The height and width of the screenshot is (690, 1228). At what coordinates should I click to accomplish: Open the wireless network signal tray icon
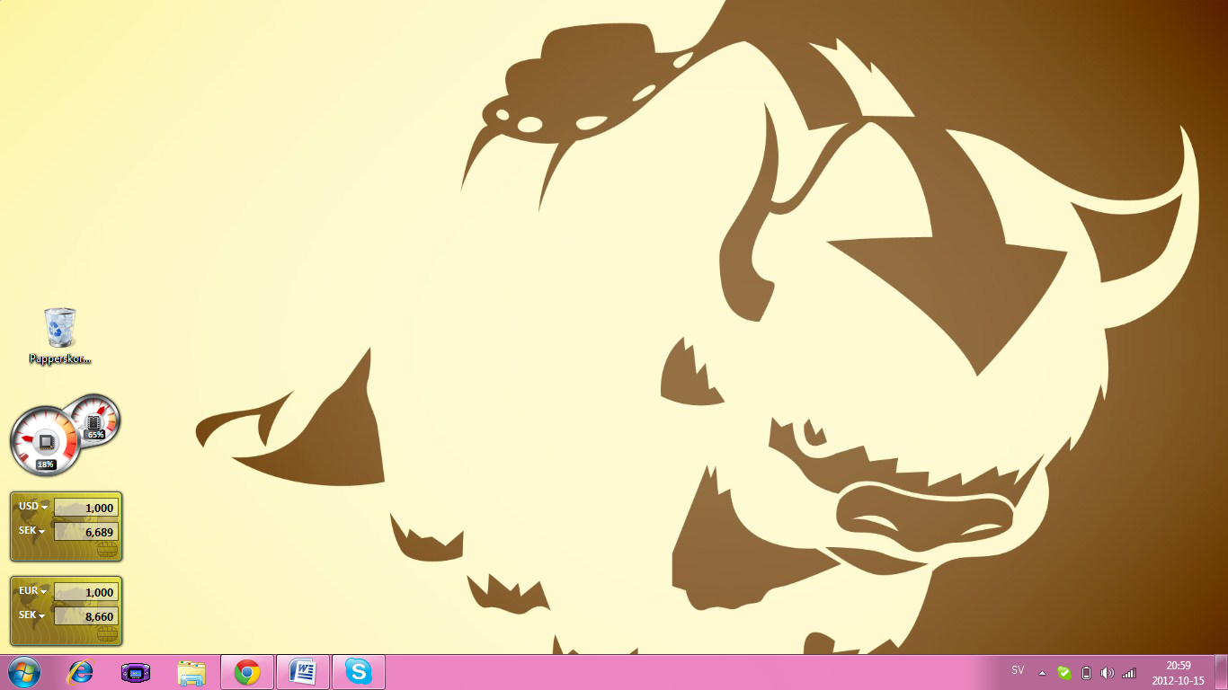point(1129,673)
